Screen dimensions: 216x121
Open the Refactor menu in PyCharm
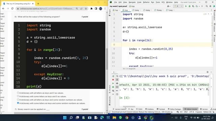click(x=146, y=2)
